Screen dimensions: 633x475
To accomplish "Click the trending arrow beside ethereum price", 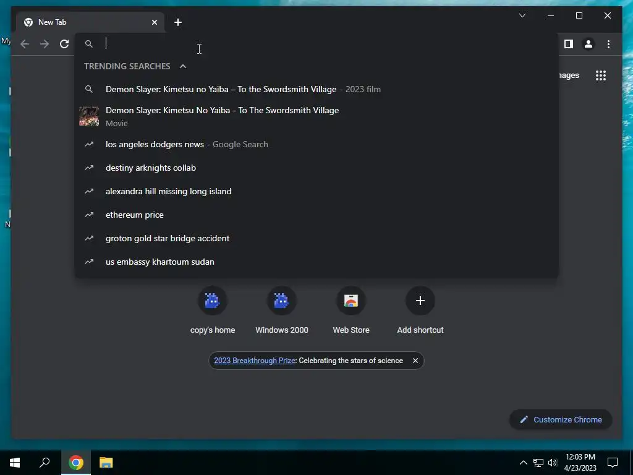I will click(89, 215).
